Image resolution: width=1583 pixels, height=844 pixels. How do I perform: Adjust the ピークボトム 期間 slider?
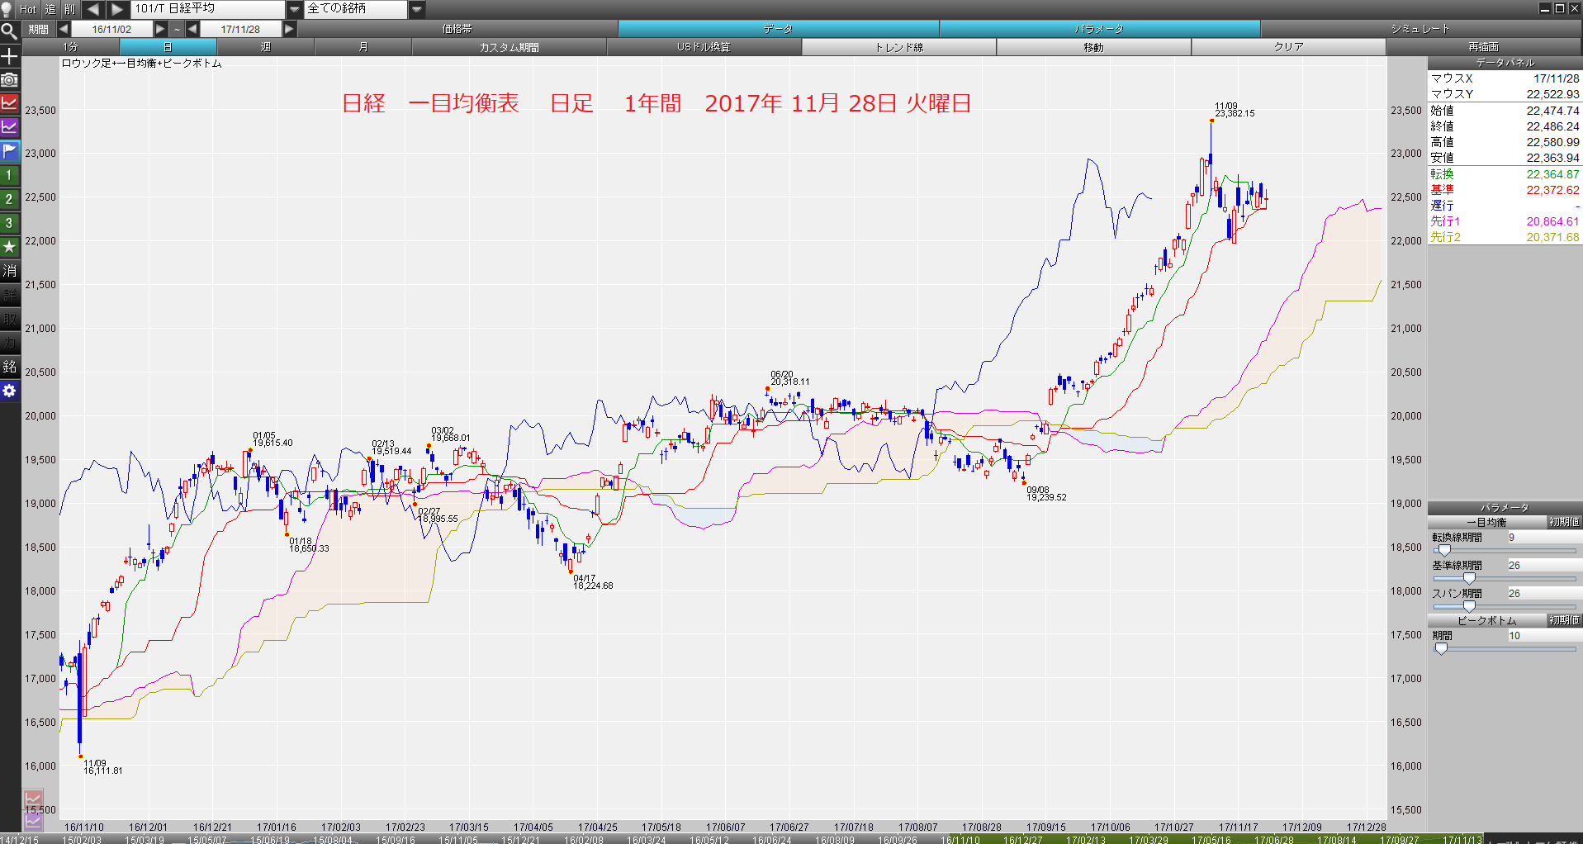pos(1504,649)
